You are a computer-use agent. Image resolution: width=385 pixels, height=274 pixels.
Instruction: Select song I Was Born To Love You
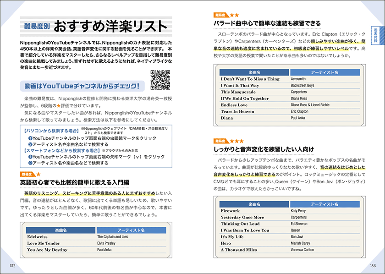tap(245, 230)
